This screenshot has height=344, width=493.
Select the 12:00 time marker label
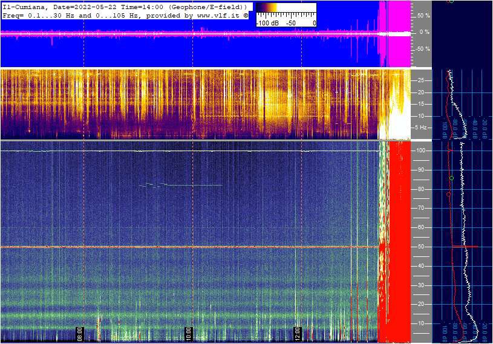click(x=297, y=332)
